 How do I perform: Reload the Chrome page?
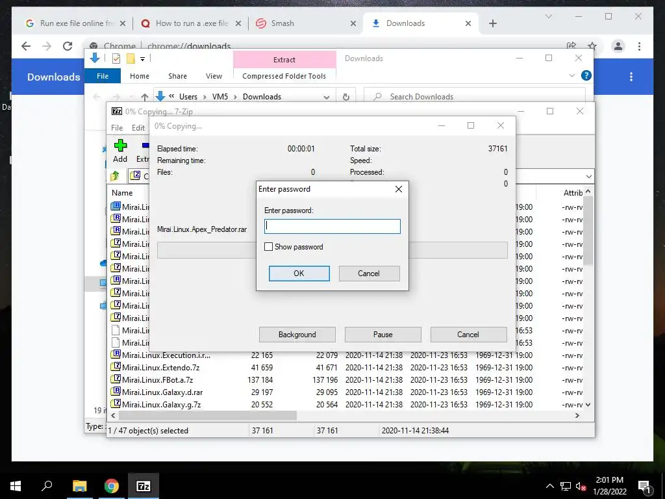coord(68,46)
